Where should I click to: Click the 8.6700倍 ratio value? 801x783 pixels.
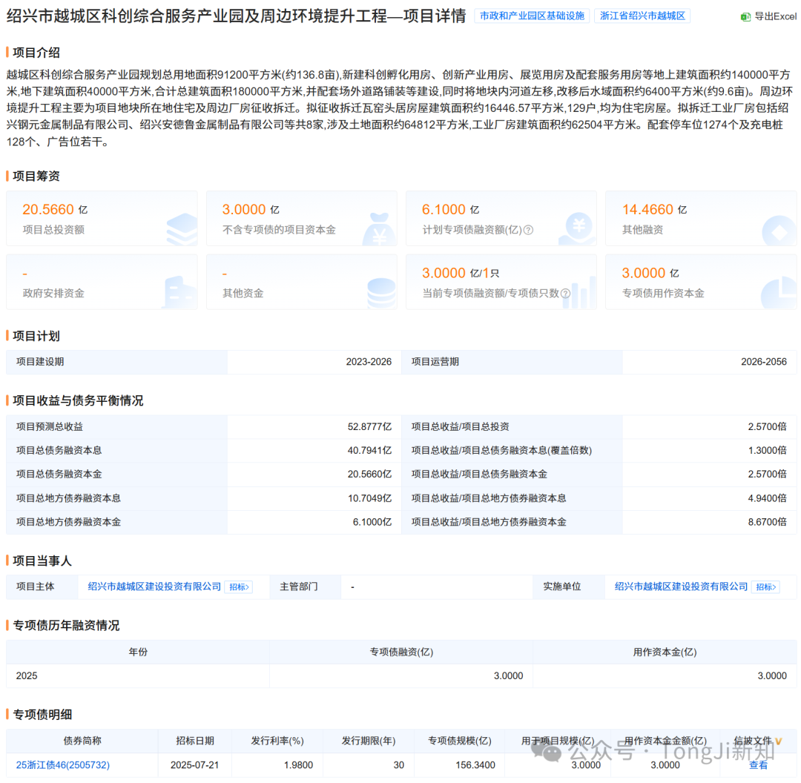(x=767, y=522)
